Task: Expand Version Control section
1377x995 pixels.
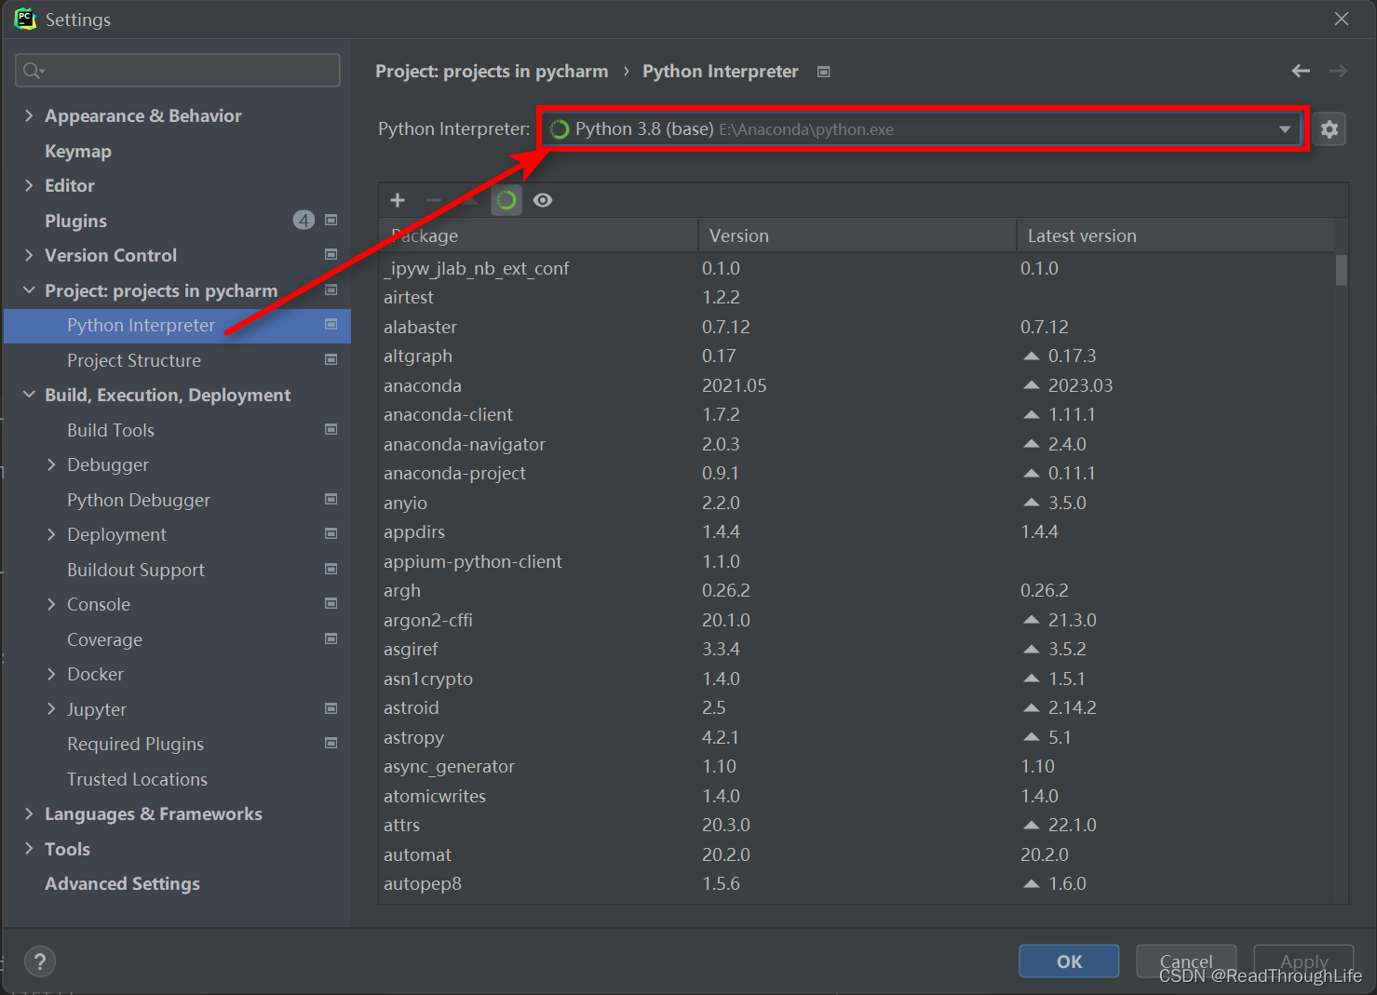Action: (29, 255)
